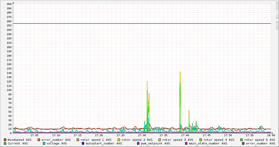Select the rotor speed 5 AVG color box
The image size is (279, 147).
click(x=242, y=140)
